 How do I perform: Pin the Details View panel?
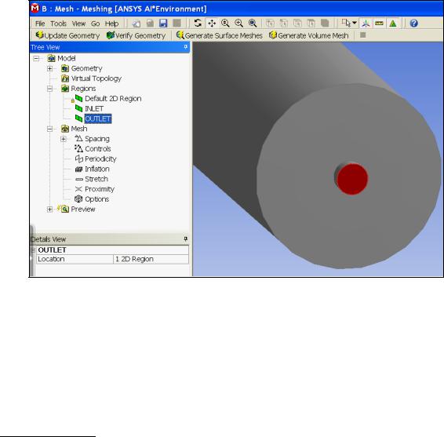(186, 239)
